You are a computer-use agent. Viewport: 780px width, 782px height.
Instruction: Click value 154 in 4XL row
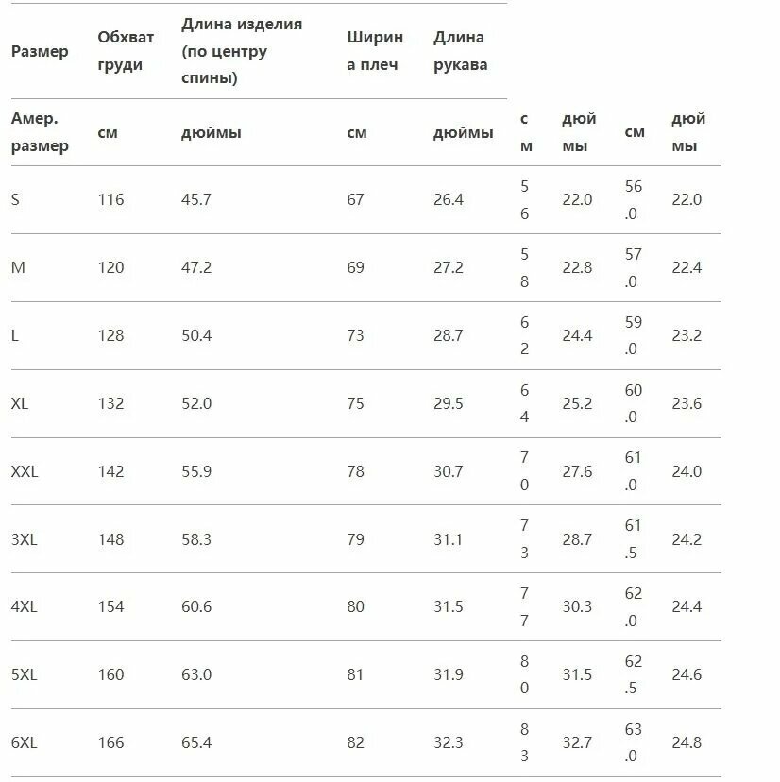pos(110,607)
